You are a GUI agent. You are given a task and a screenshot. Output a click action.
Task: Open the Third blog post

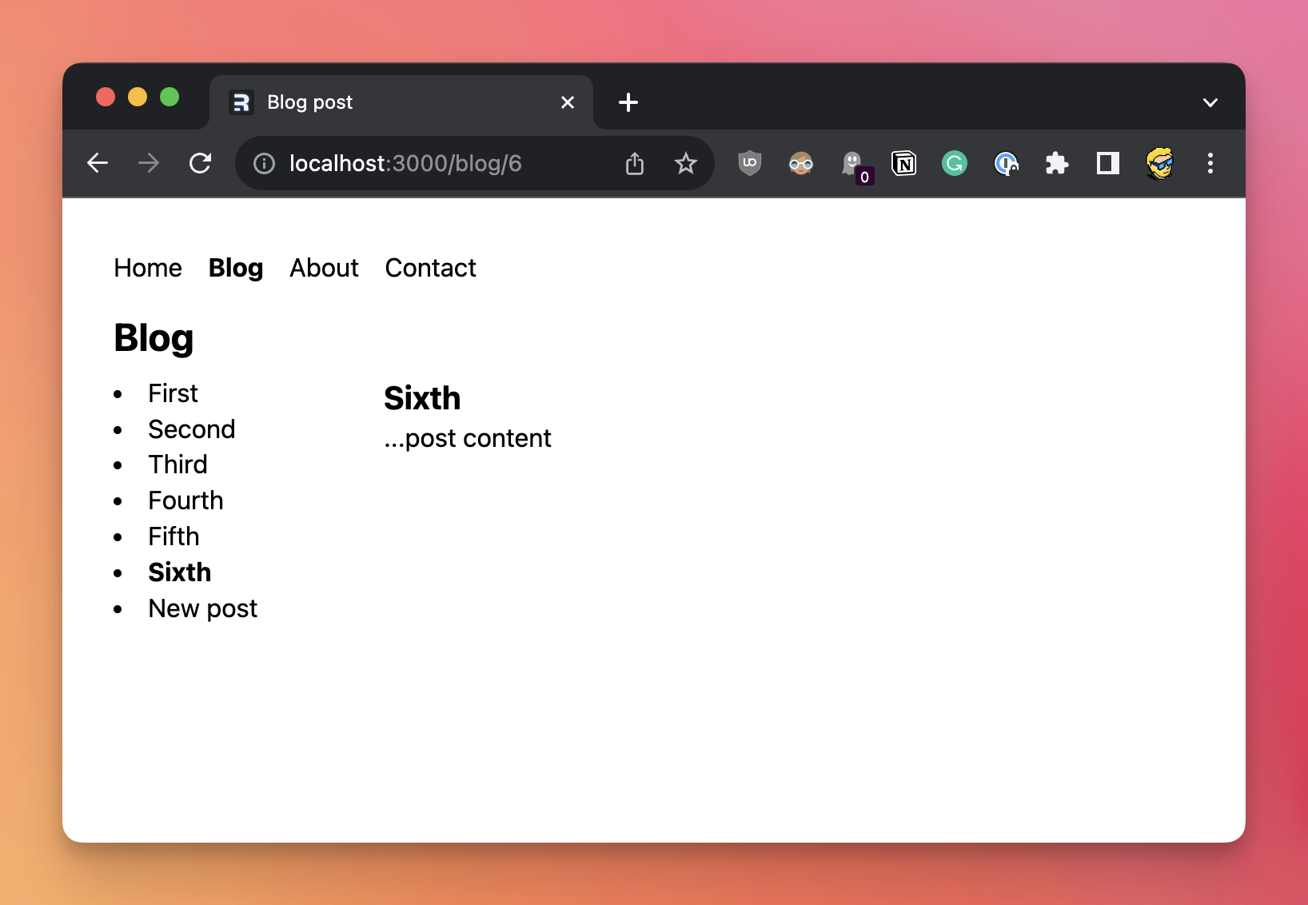coord(177,464)
